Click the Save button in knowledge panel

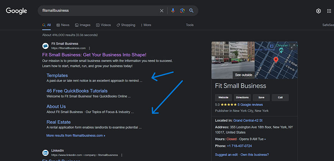tap(261, 98)
